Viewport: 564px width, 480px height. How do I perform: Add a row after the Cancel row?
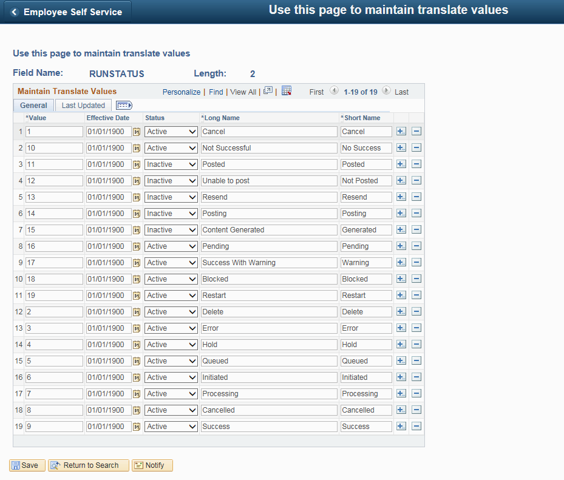coord(401,132)
